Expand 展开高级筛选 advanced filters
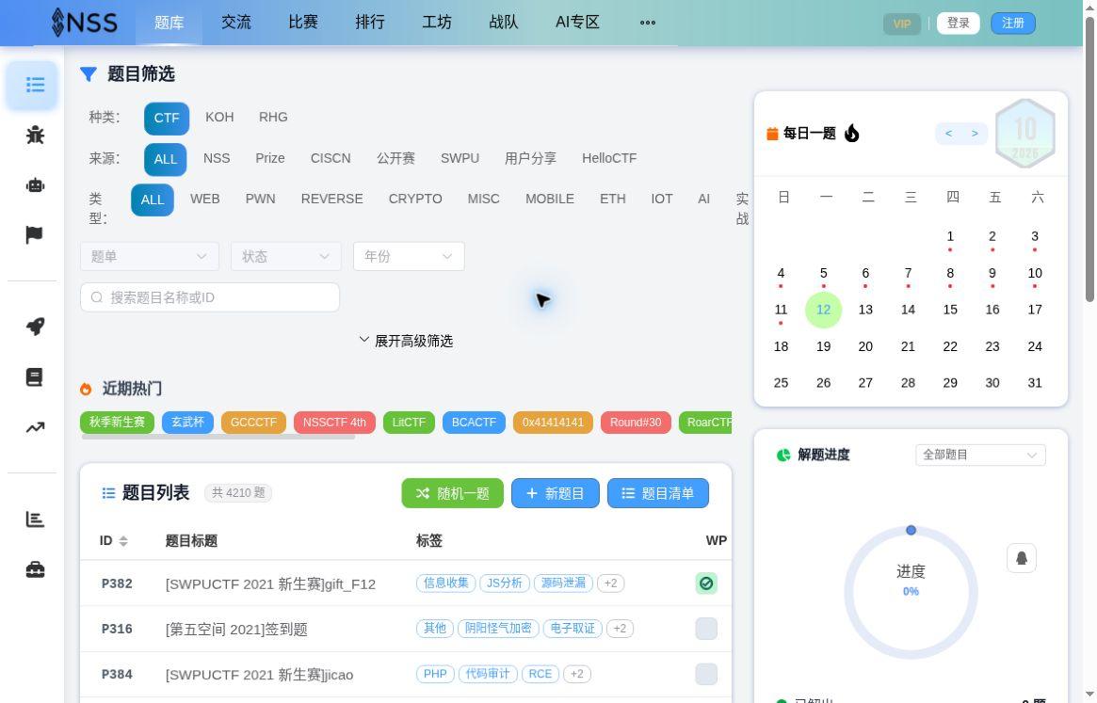Viewport: 1097px width, 703px height. (x=406, y=342)
